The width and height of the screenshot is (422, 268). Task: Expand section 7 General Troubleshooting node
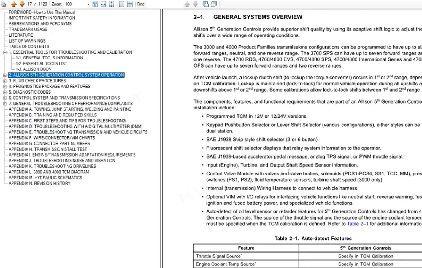5,104
